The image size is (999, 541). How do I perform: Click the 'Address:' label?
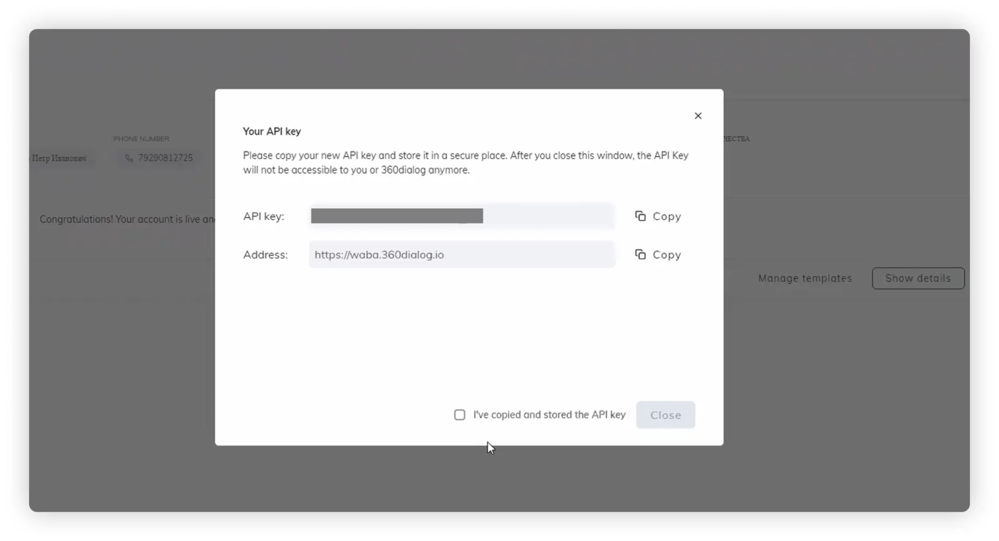point(265,254)
